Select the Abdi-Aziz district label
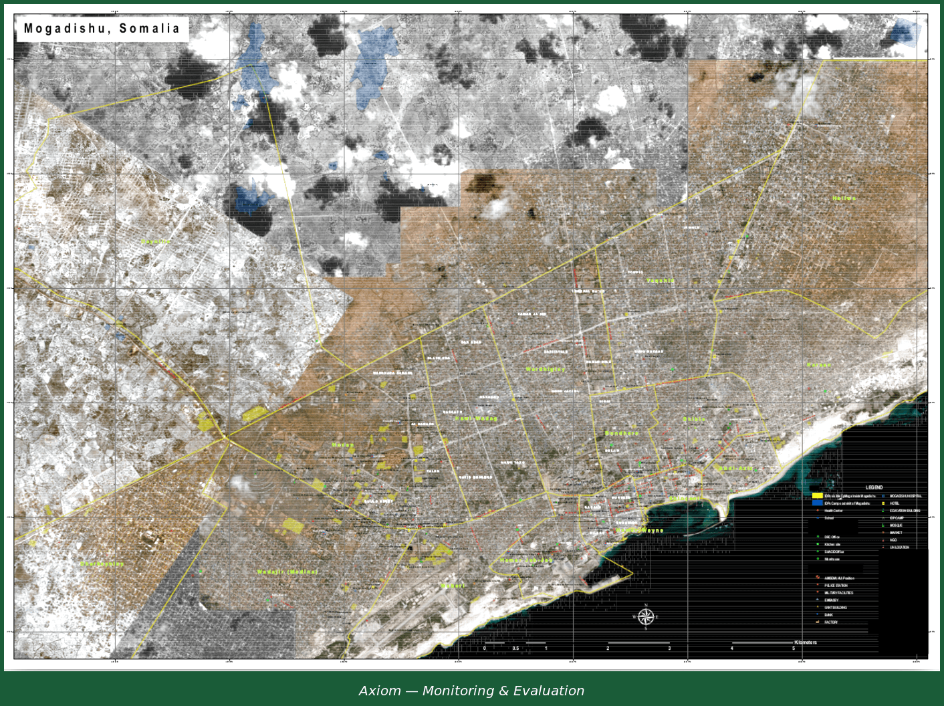Viewport: 944px width, 706px height. point(735,469)
